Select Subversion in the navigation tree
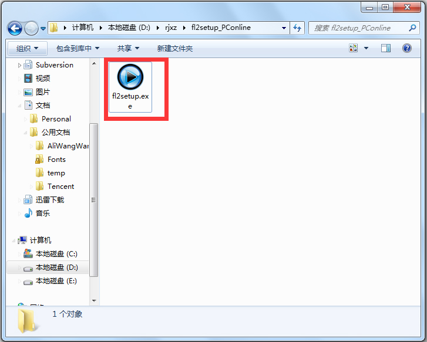427x342 pixels. click(55, 65)
